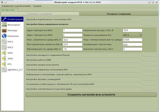Select the УКН2 label in sidebar

[x=10, y=58]
